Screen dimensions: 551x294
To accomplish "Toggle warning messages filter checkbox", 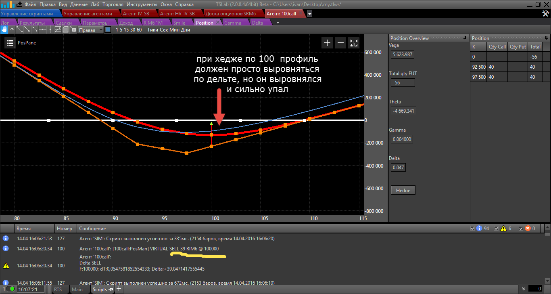I will tap(497, 229).
